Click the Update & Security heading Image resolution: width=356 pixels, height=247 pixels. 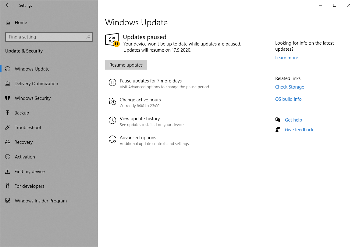click(x=24, y=51)
